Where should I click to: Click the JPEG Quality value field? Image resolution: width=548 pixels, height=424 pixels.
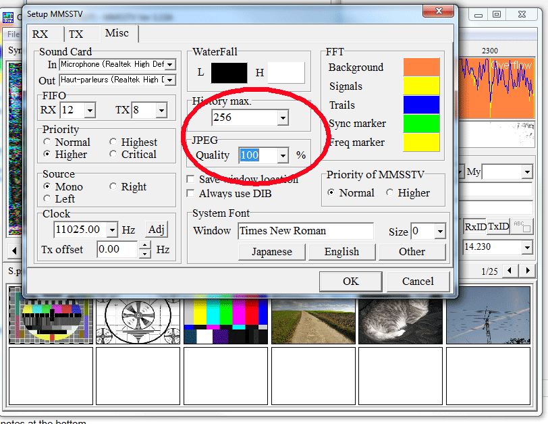(258, 155)
